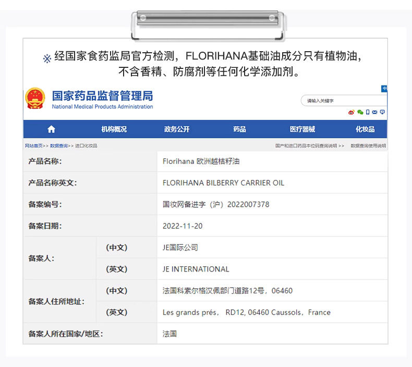Open the message bubble icon
Screen dimensions: 412x367
point(382,112)
